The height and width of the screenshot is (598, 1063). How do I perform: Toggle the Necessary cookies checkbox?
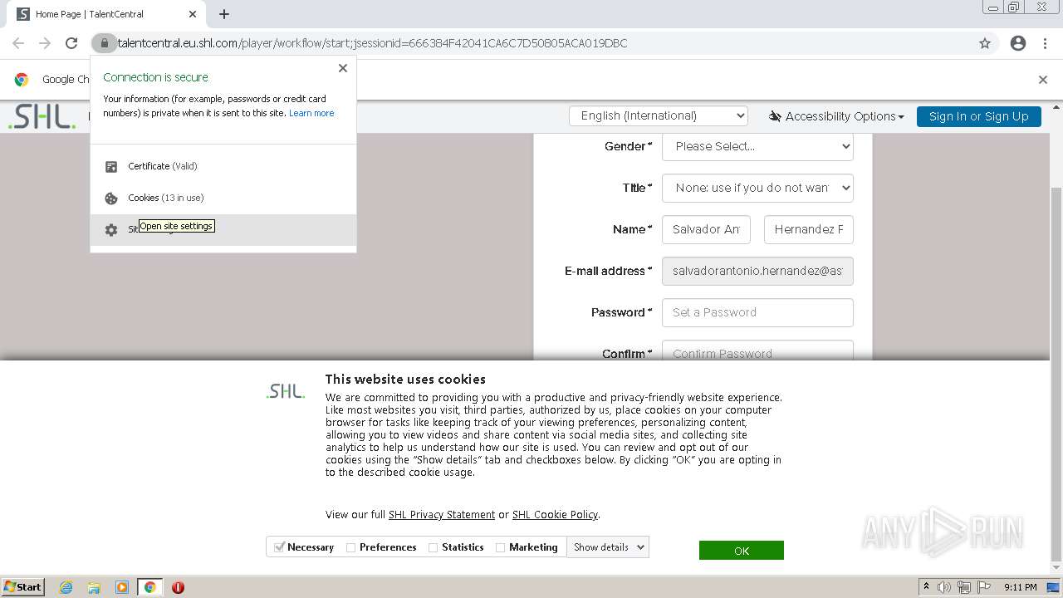click(x=280, y=547)
